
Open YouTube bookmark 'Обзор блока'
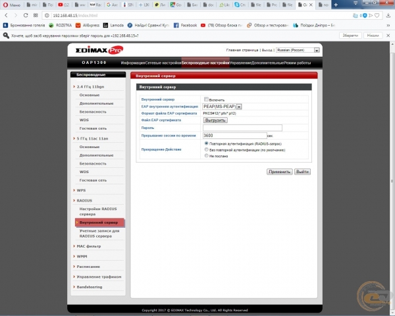(x=221, y=25)
